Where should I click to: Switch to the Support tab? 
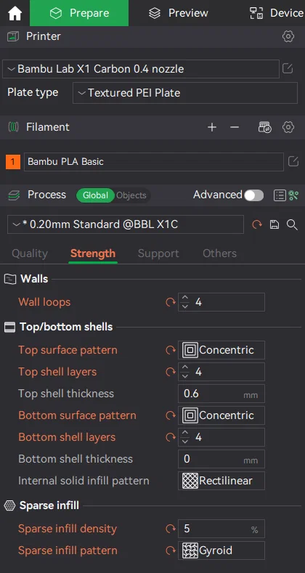point(158,253)
